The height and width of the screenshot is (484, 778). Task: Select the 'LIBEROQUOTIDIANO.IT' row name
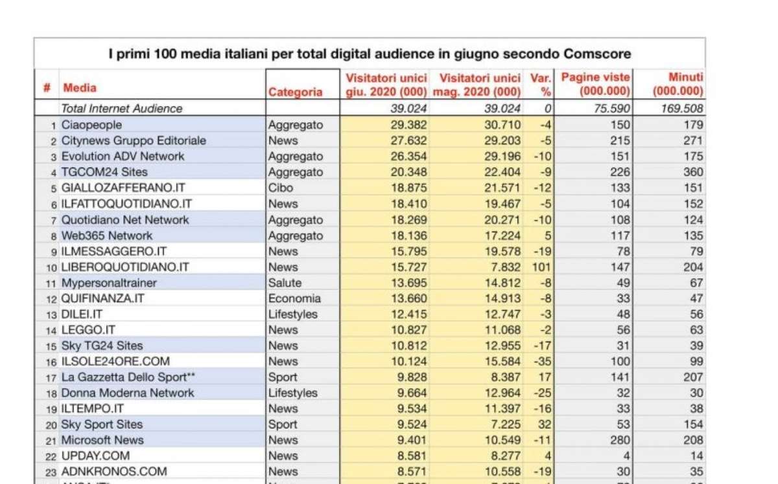tap(125, 267)
